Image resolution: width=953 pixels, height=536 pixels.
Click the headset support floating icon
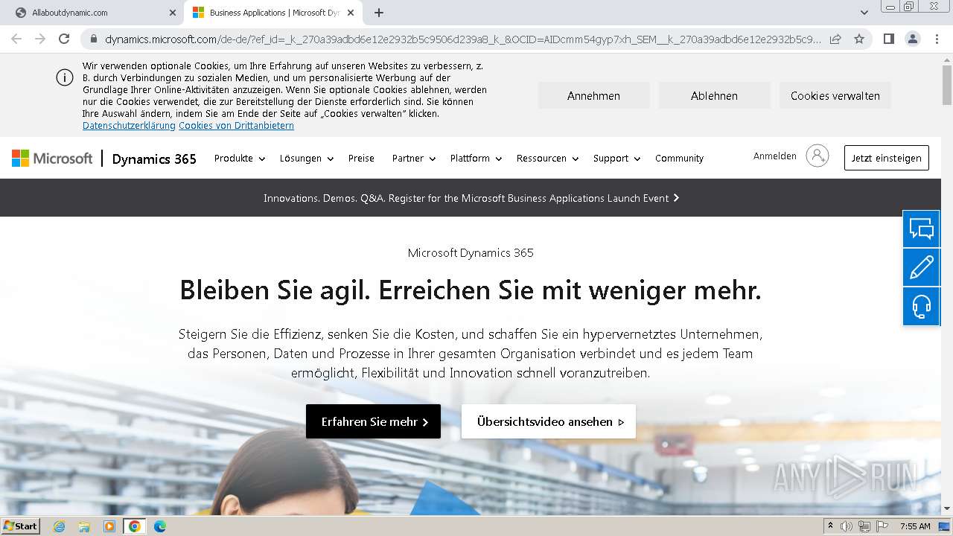[x=921, y=306]
